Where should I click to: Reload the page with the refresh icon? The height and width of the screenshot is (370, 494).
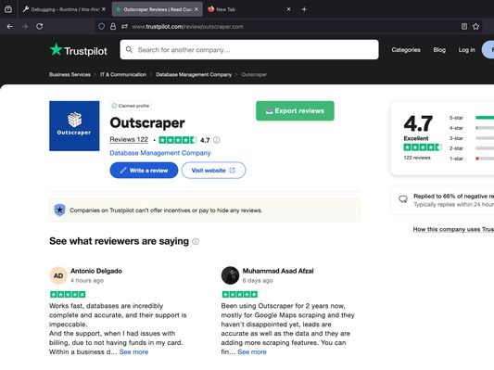pos(39,27)
